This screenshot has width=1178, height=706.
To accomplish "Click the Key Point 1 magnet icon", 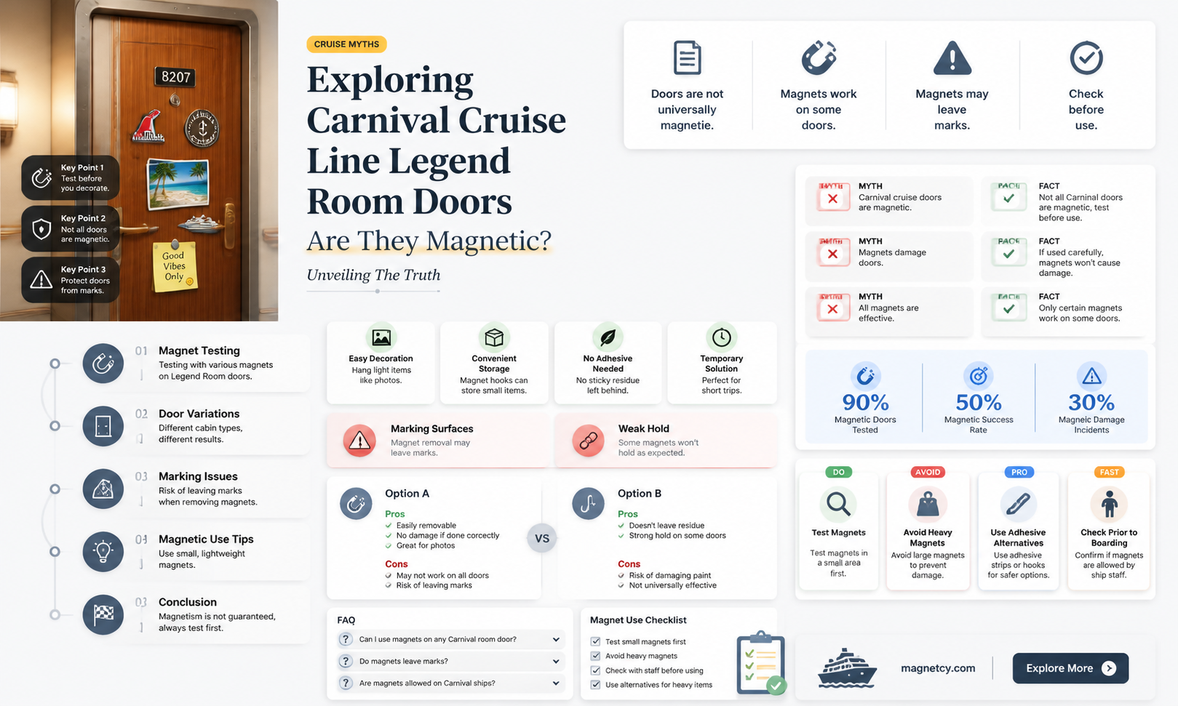I will (41, 177).
